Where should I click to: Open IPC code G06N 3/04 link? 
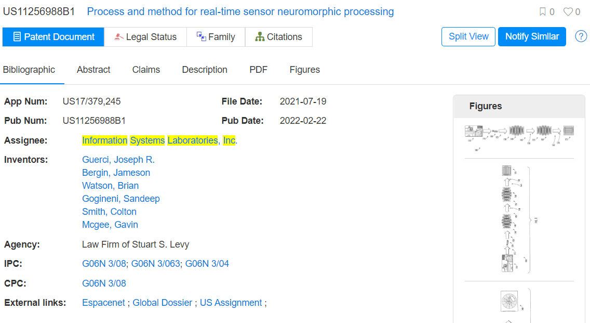[x=207, y=264]
